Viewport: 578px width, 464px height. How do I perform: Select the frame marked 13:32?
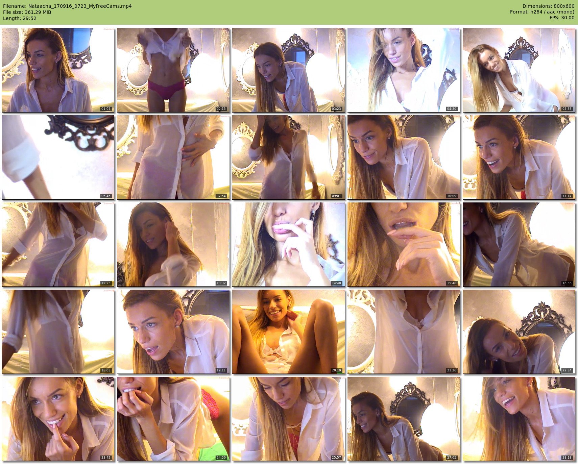tap(173, 244)
